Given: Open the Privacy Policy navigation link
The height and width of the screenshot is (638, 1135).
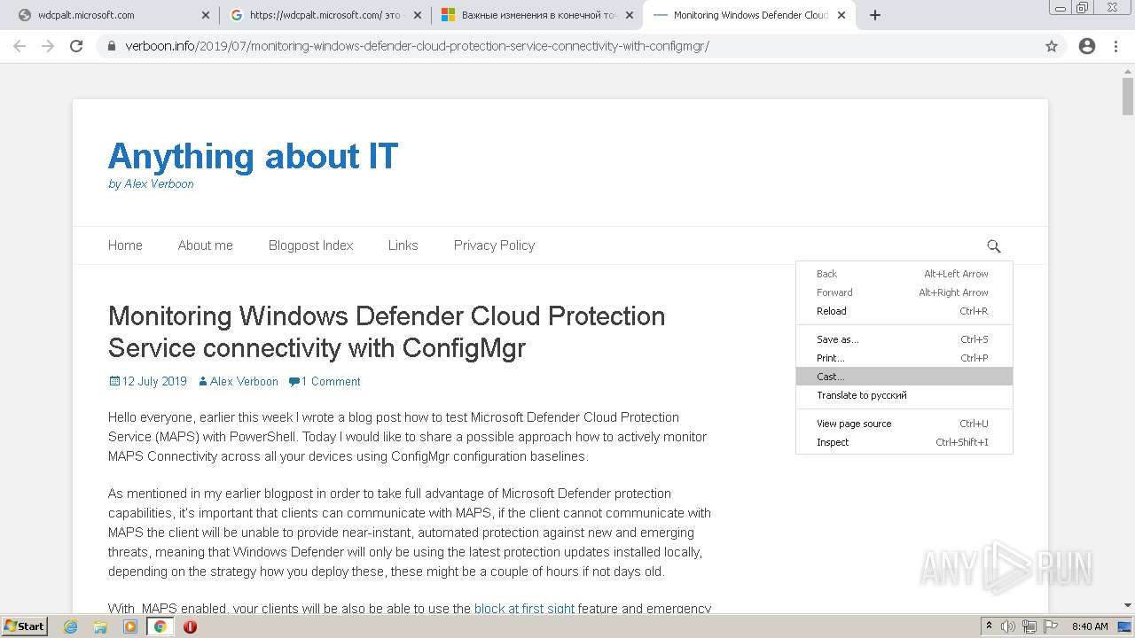Looking at the screenshot, I should (x=494, y=245).
